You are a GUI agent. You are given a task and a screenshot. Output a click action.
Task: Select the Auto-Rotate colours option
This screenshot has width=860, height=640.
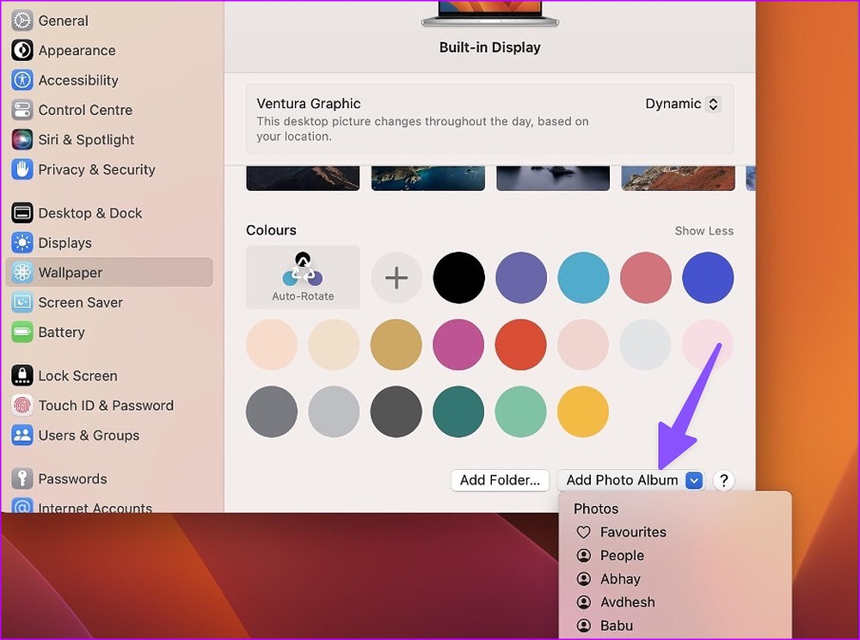303,277
